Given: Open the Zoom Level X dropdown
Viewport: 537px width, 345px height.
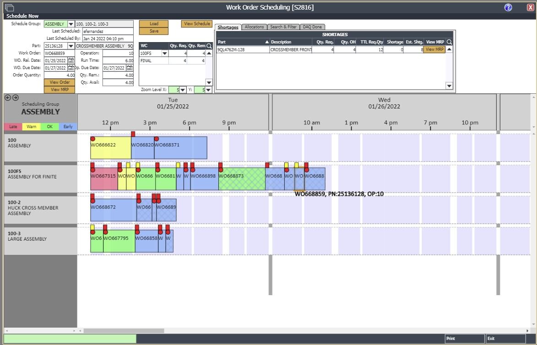Looking at the screenshot, I should (x=183, y=90).
